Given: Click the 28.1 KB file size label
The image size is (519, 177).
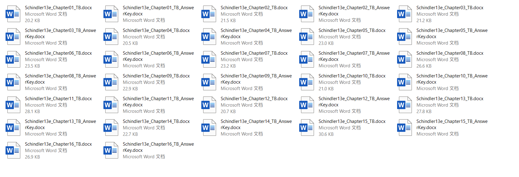Looking at the screenshot, I should (32, 112).
